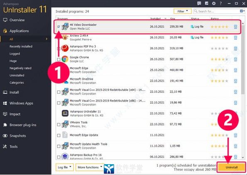This screenshot has width=247, height=175.
Task: Click the Uninstall button
Action: click(x=231, y=167)
